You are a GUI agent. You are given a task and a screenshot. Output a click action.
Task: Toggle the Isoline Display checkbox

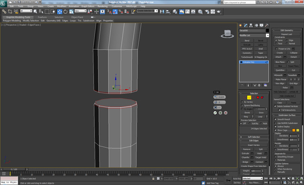click(275, 126)
